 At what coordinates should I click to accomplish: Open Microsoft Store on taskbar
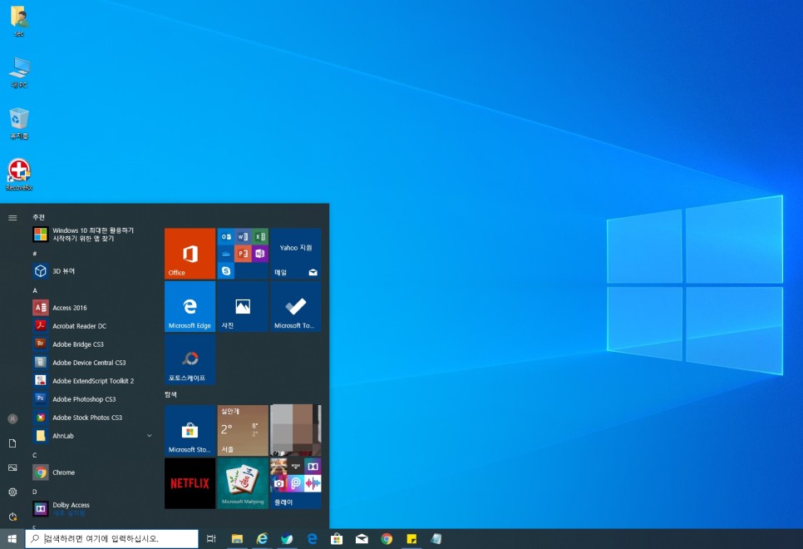click(x=337, y=539)
